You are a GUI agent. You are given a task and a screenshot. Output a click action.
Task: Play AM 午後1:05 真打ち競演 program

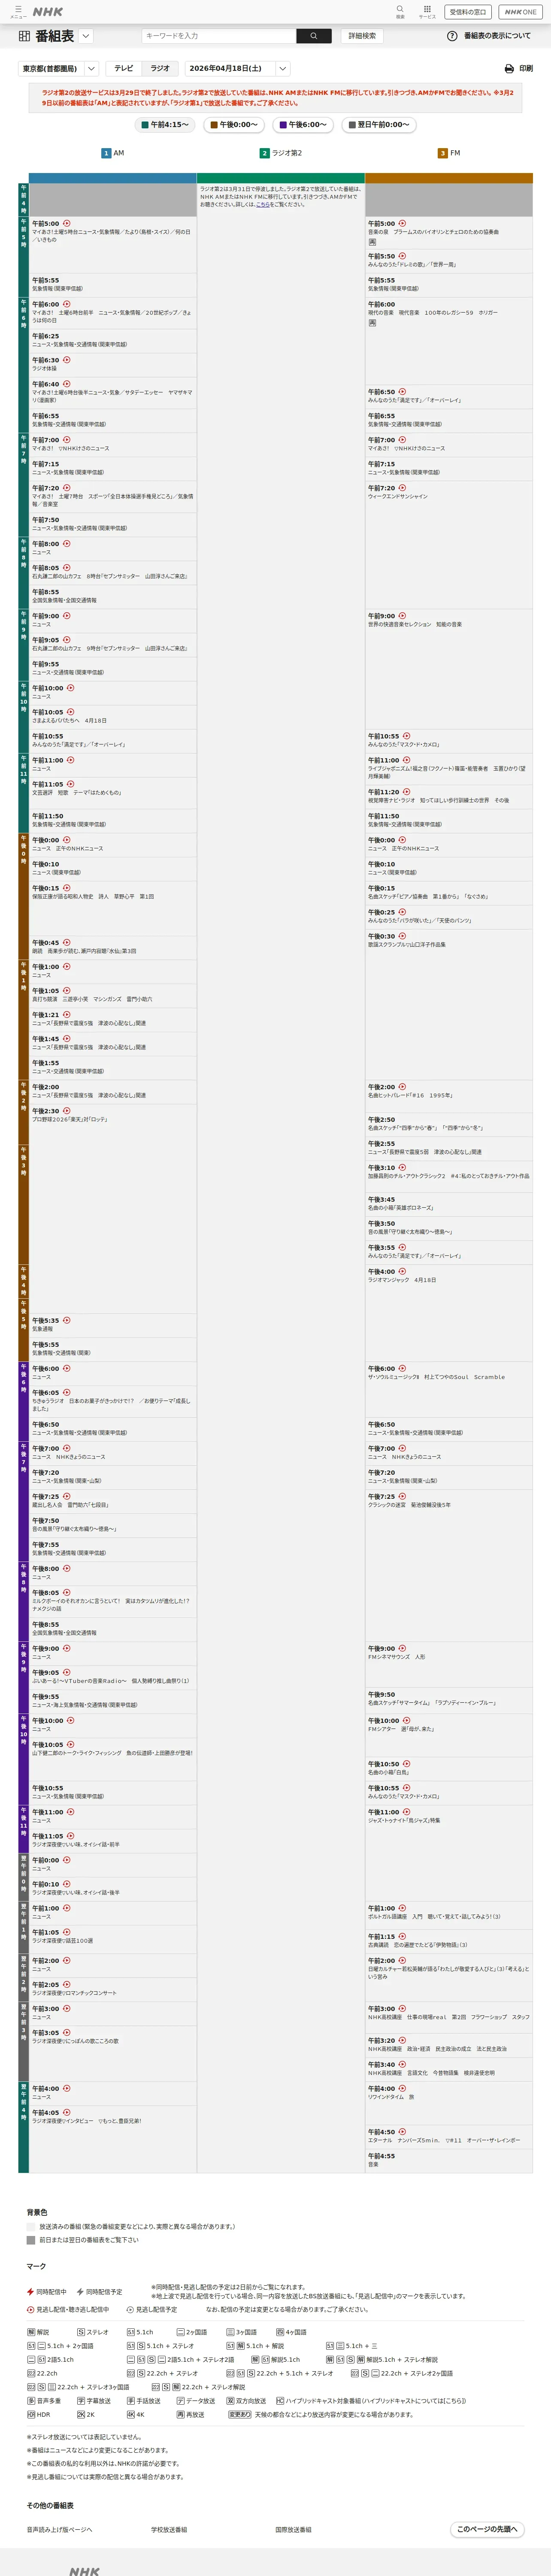[67, 991]
